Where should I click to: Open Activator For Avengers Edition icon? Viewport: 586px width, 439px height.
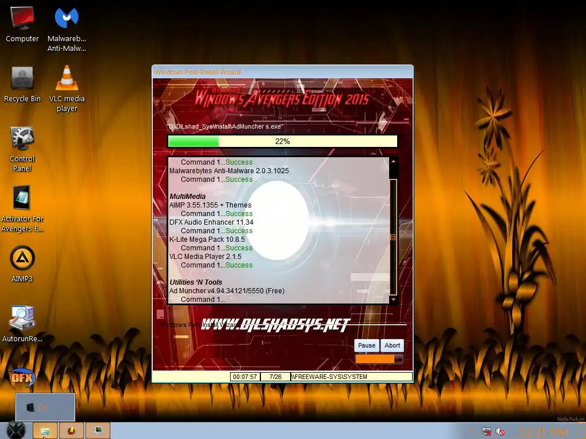point(22,209)
